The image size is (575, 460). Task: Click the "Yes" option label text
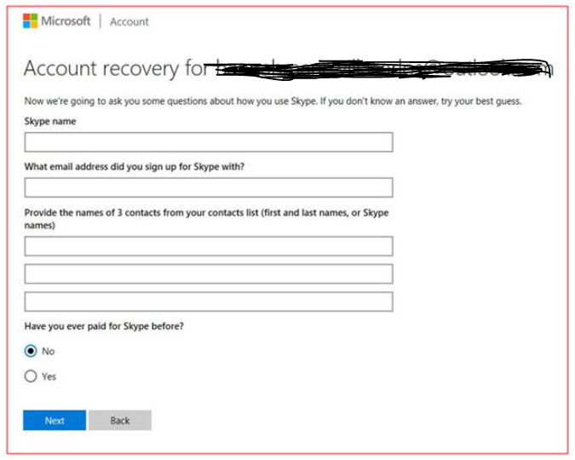(x=49, y=377)
